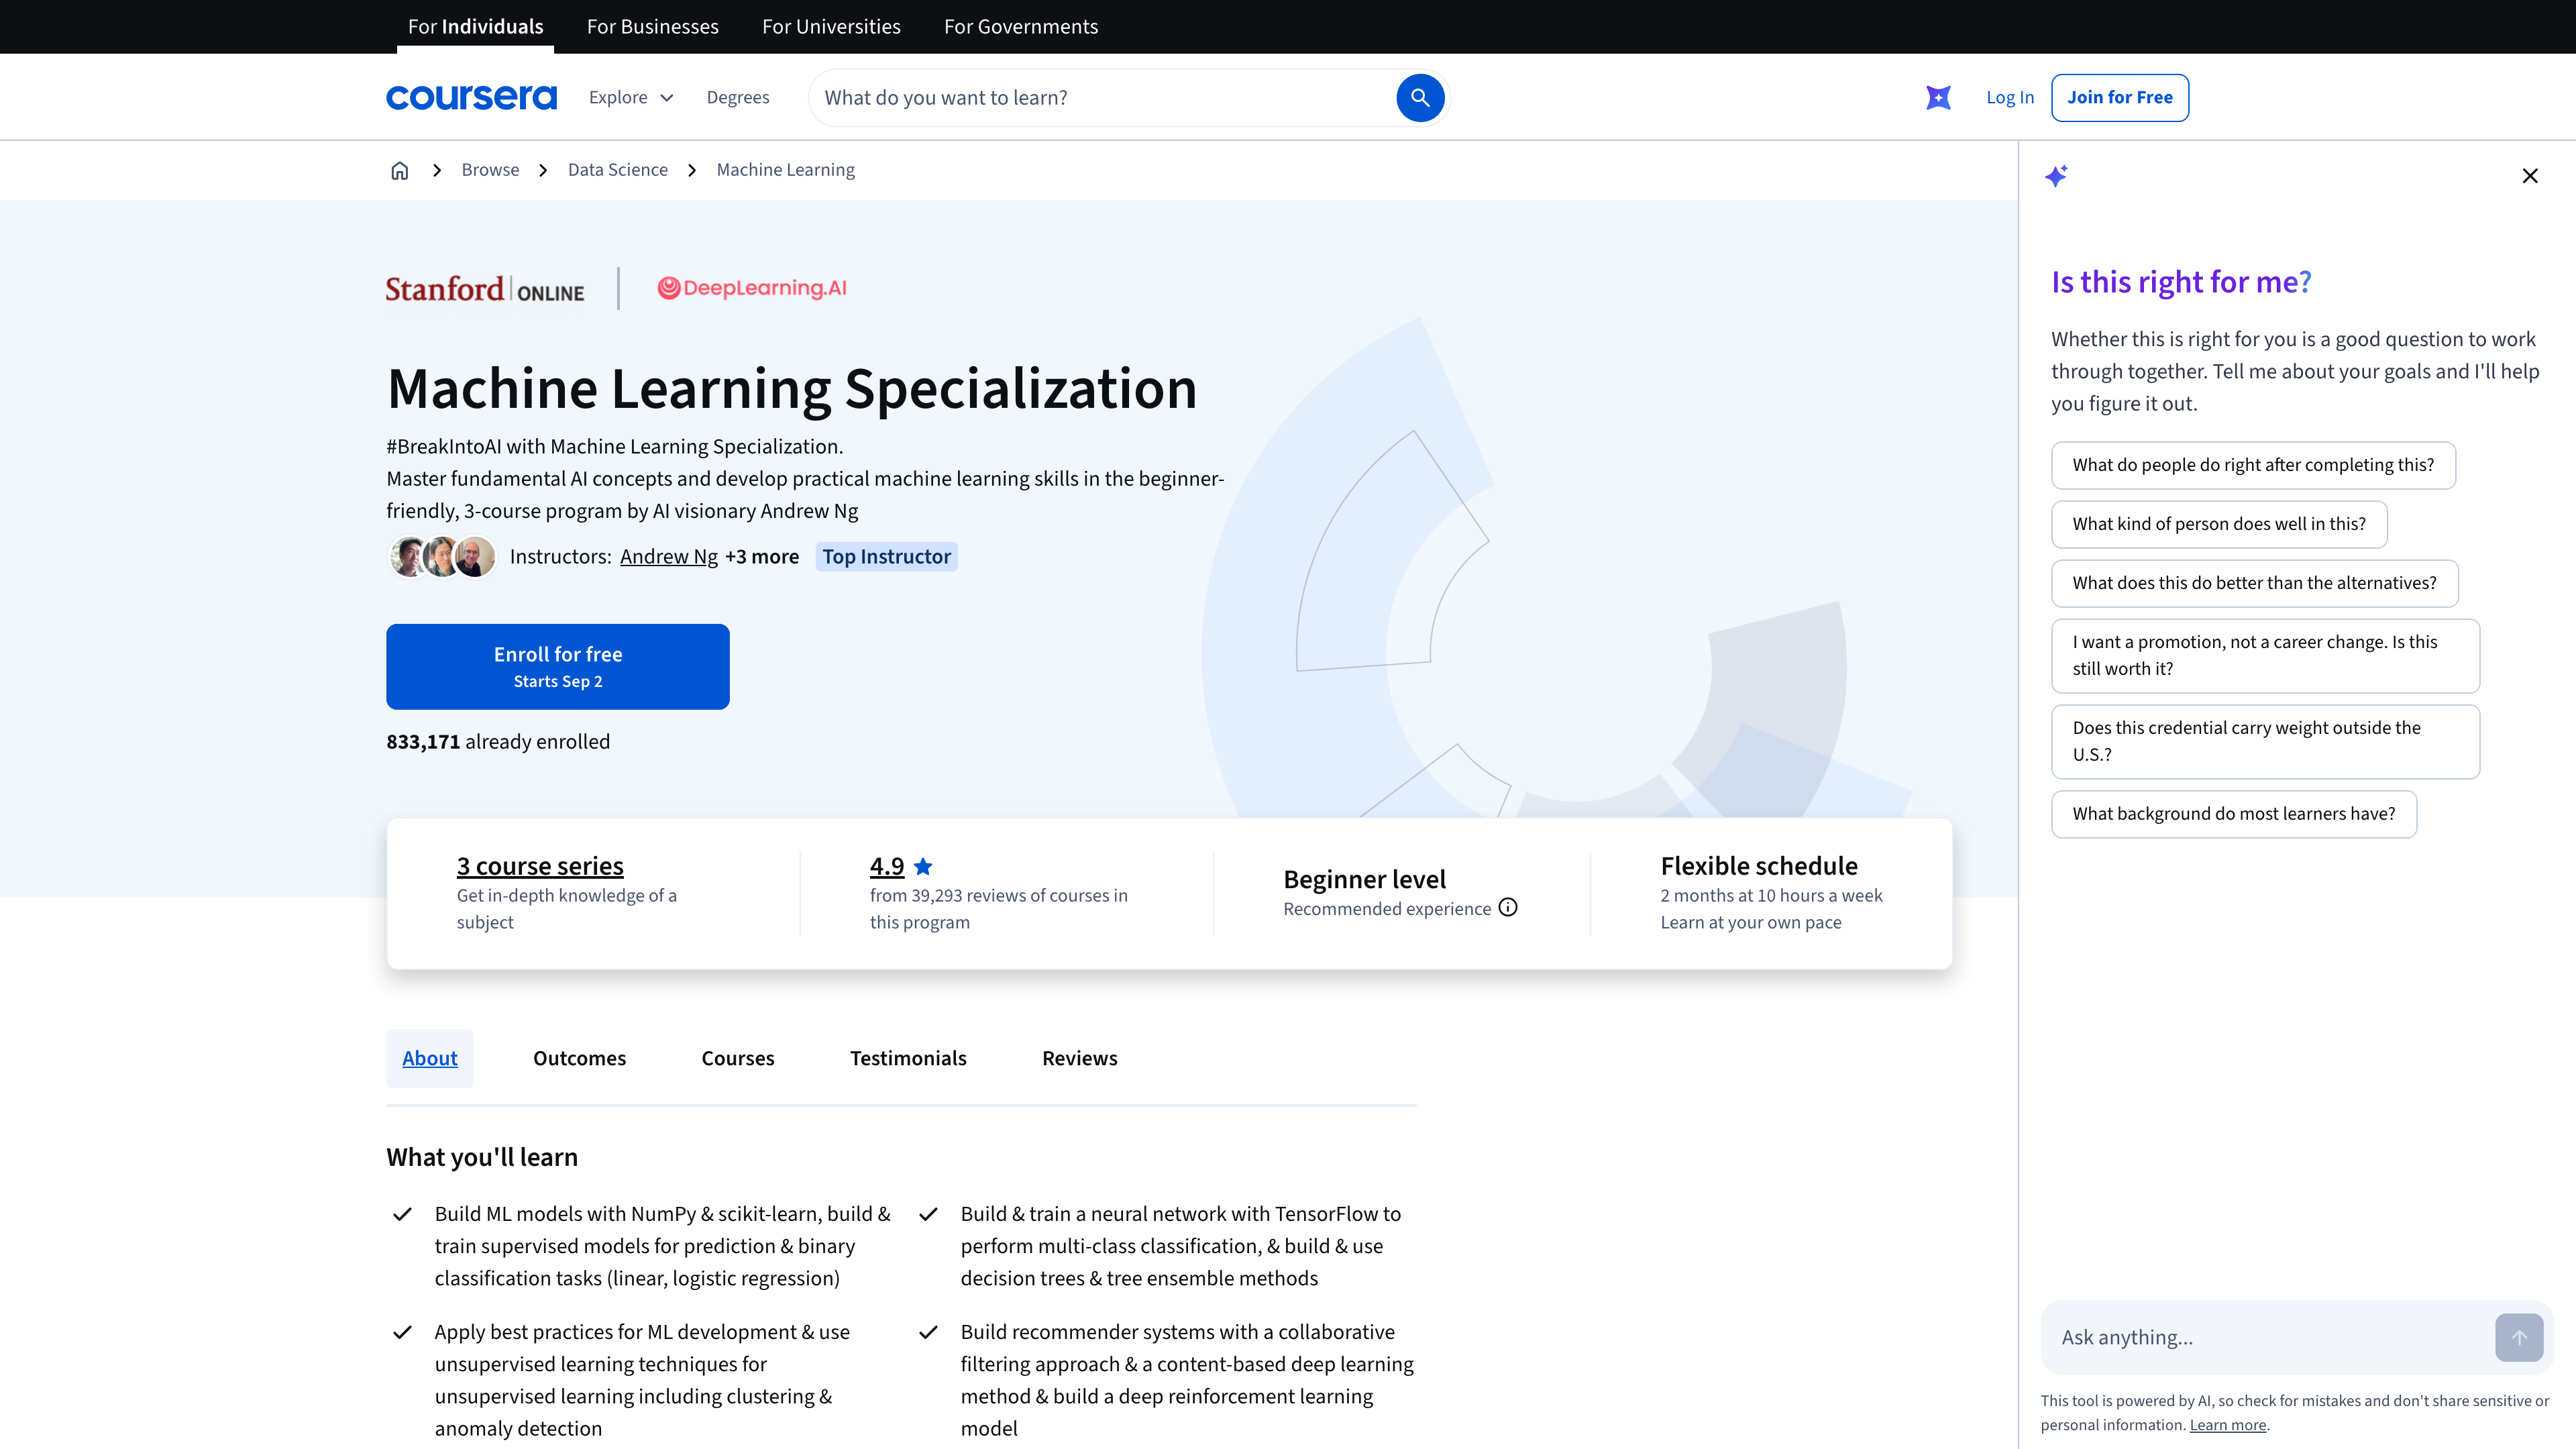This screenshot has width=2576, height=1449.
Task: Click the home breadcrumb icon
Action: (x=399, y=170)
